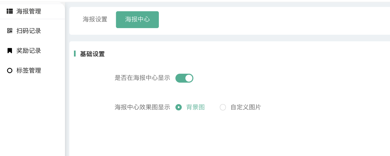This screenshot has width=390, height=156.
Task: Click the circle icon for 标签管理
Action: tap(10, 70)
